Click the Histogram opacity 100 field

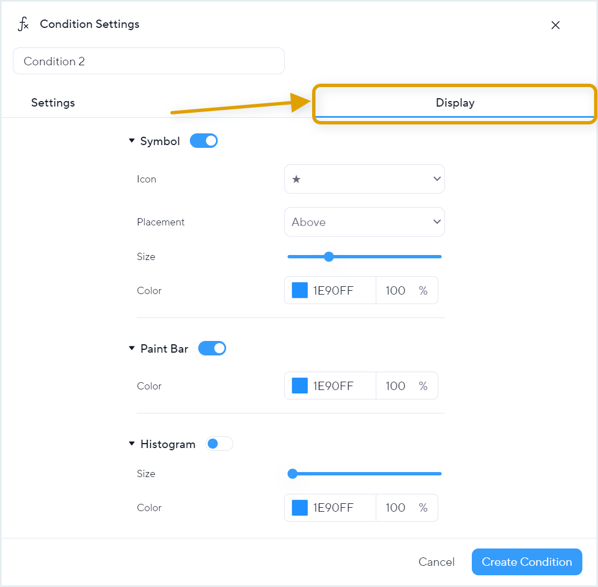395,508
